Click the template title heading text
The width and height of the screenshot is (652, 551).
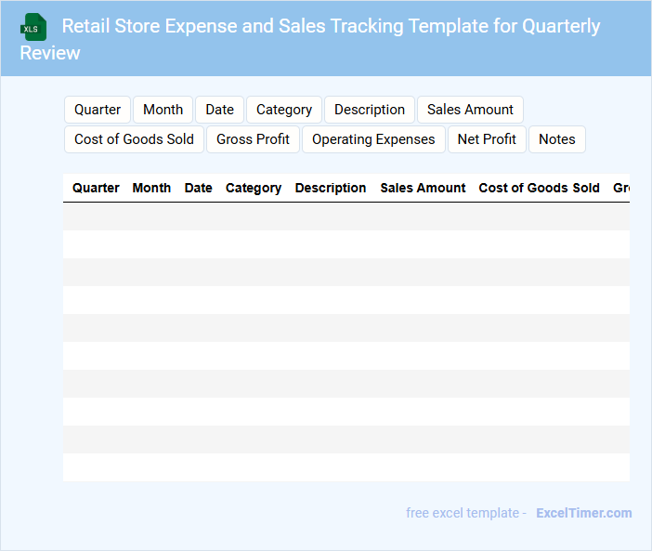click(331, 27)
